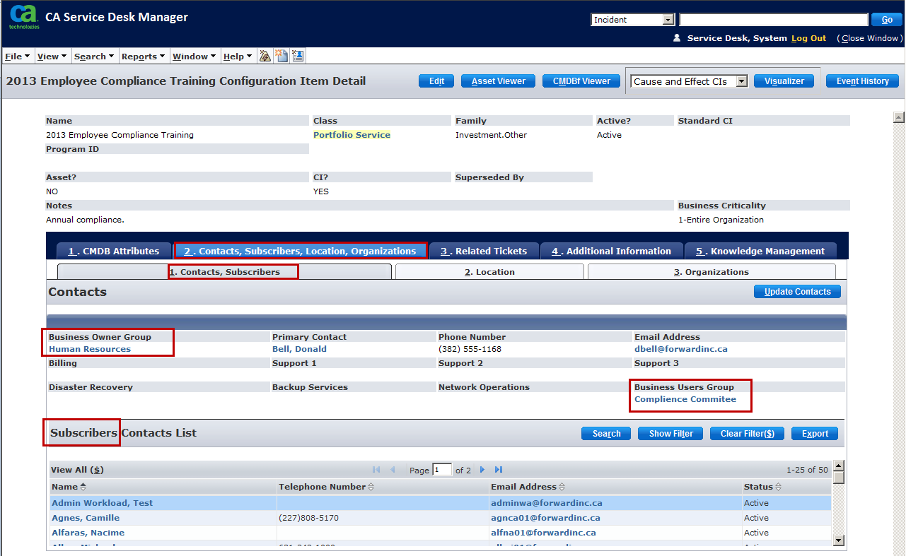Click dbell@forwardinc.ca email link
Screen dimensions: 906x556
click(681, 349)
